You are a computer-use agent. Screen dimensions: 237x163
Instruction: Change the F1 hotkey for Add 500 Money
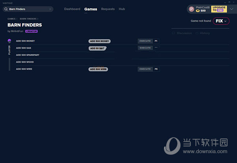point(156,41)
